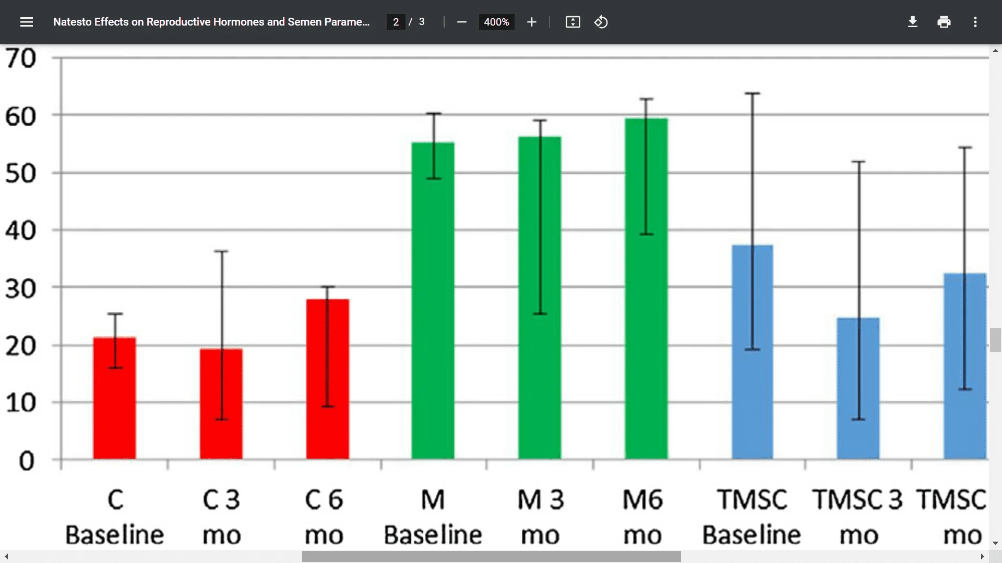Click the y-axis value 60
The width and height of the screenshot is (1002, 563).
[x=21, y=116]
